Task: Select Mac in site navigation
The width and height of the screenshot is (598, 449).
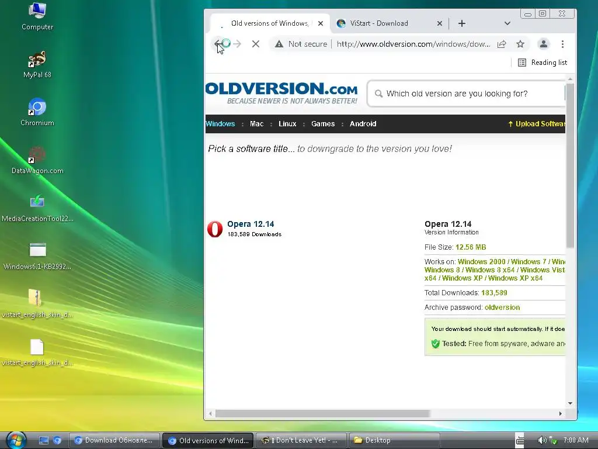Action: pos(257,124)
